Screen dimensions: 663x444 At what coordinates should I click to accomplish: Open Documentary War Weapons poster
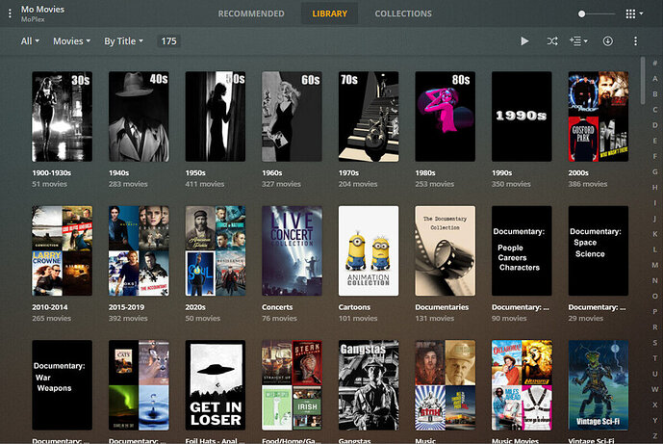click(x=62, y=385)
